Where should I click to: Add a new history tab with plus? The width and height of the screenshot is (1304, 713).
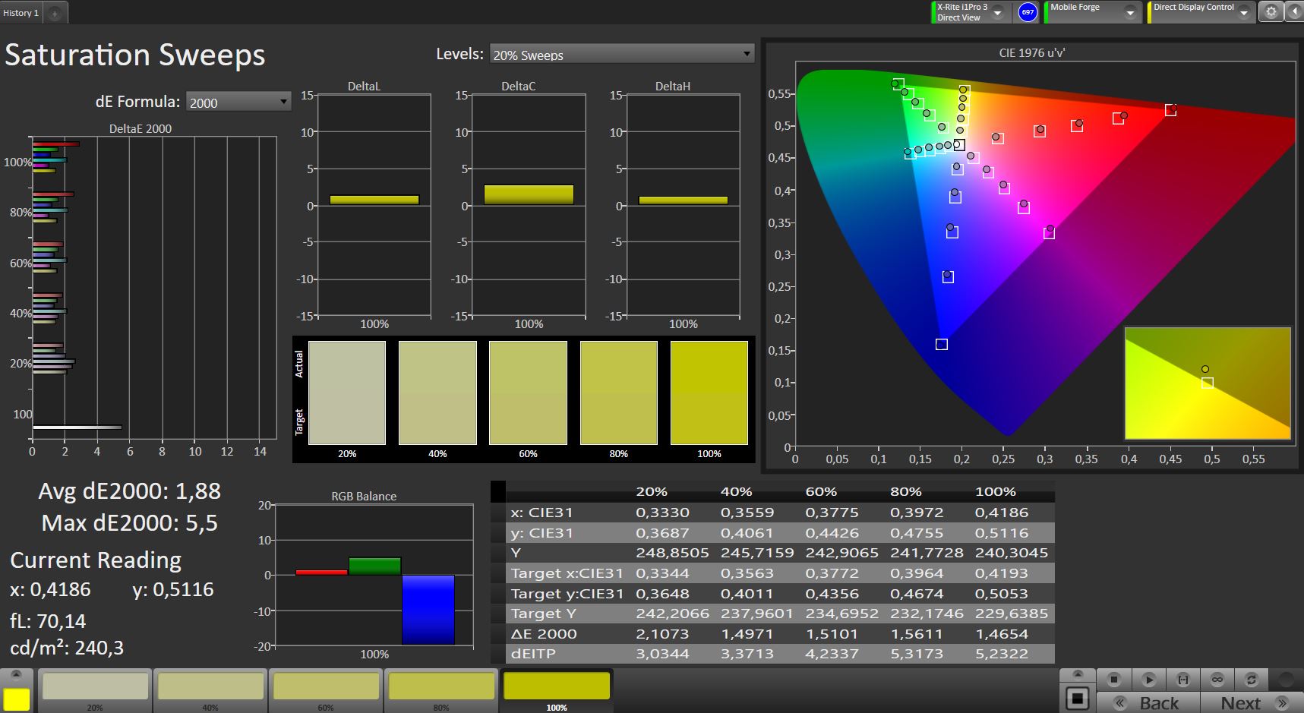(x=55, y=14)
